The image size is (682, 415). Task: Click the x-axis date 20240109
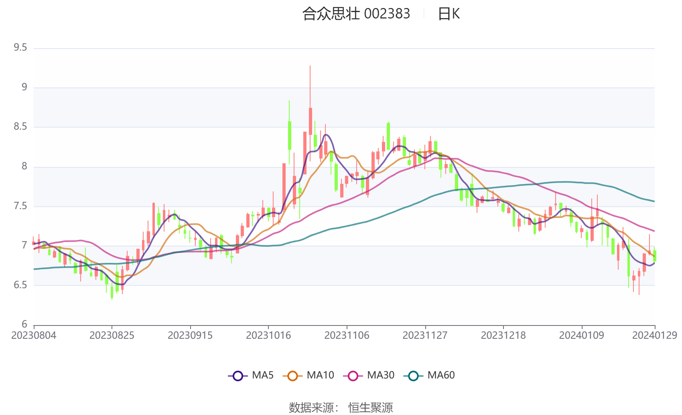[581, 335]
